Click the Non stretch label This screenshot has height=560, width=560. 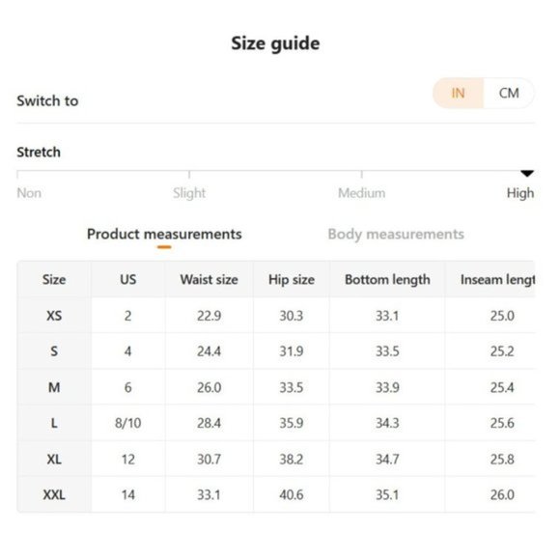click(x=29, y=193)
